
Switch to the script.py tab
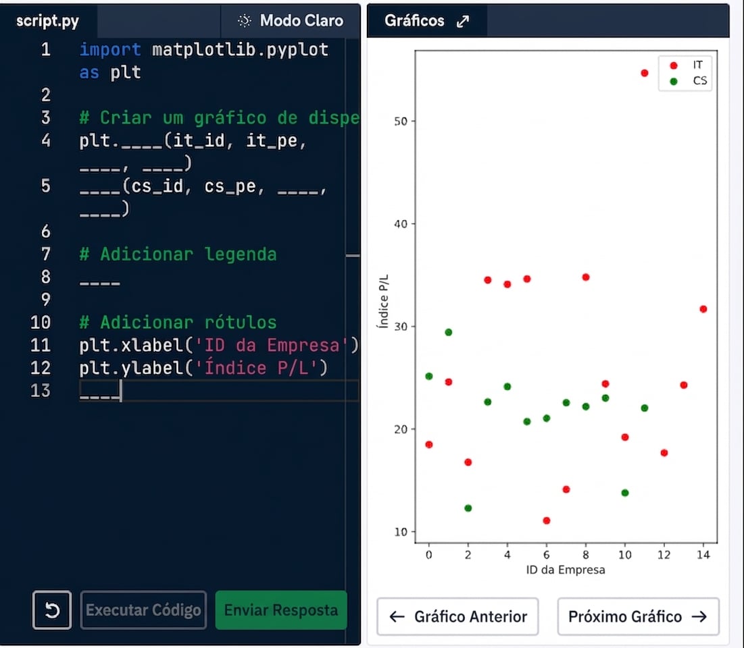47,21
